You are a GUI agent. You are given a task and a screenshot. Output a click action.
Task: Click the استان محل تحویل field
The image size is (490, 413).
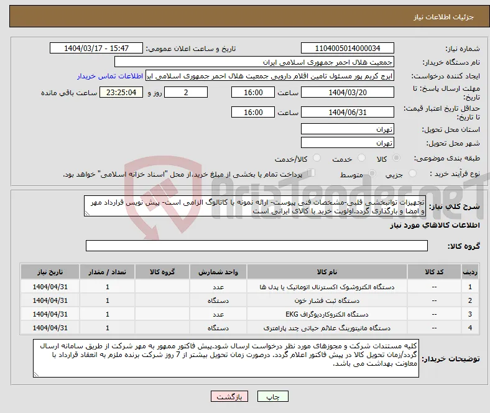coord(347,129)
